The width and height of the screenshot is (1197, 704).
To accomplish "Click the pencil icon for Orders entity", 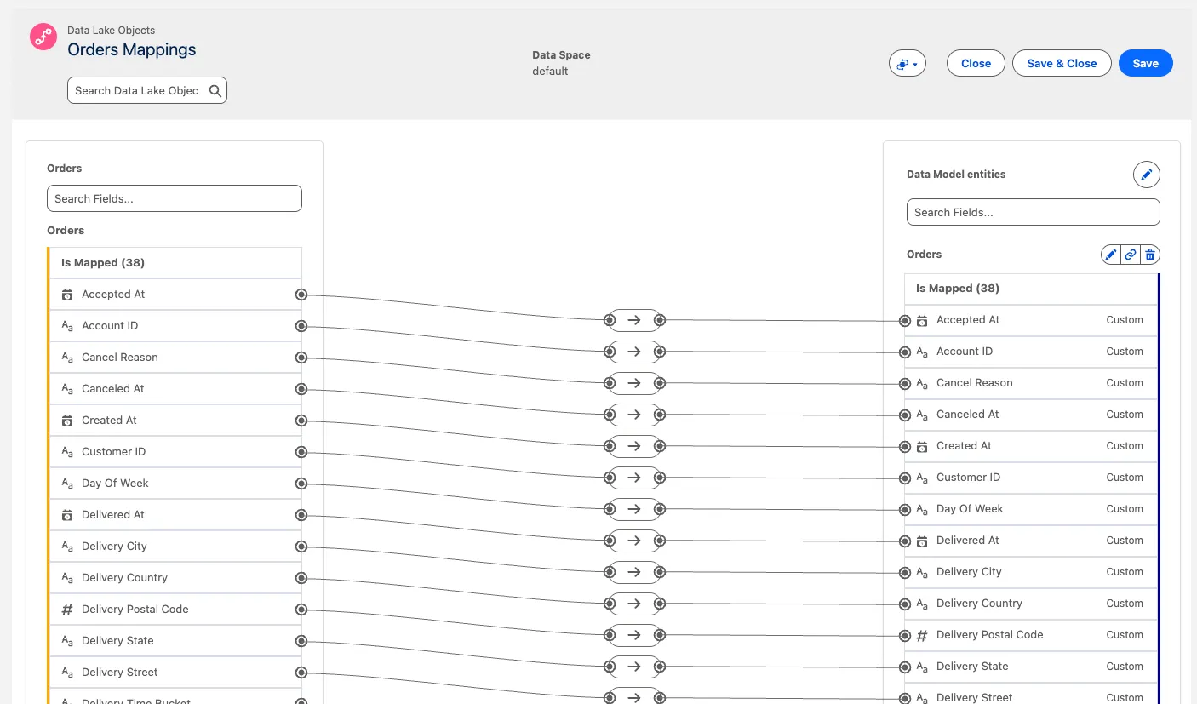I will point(1110,255).
